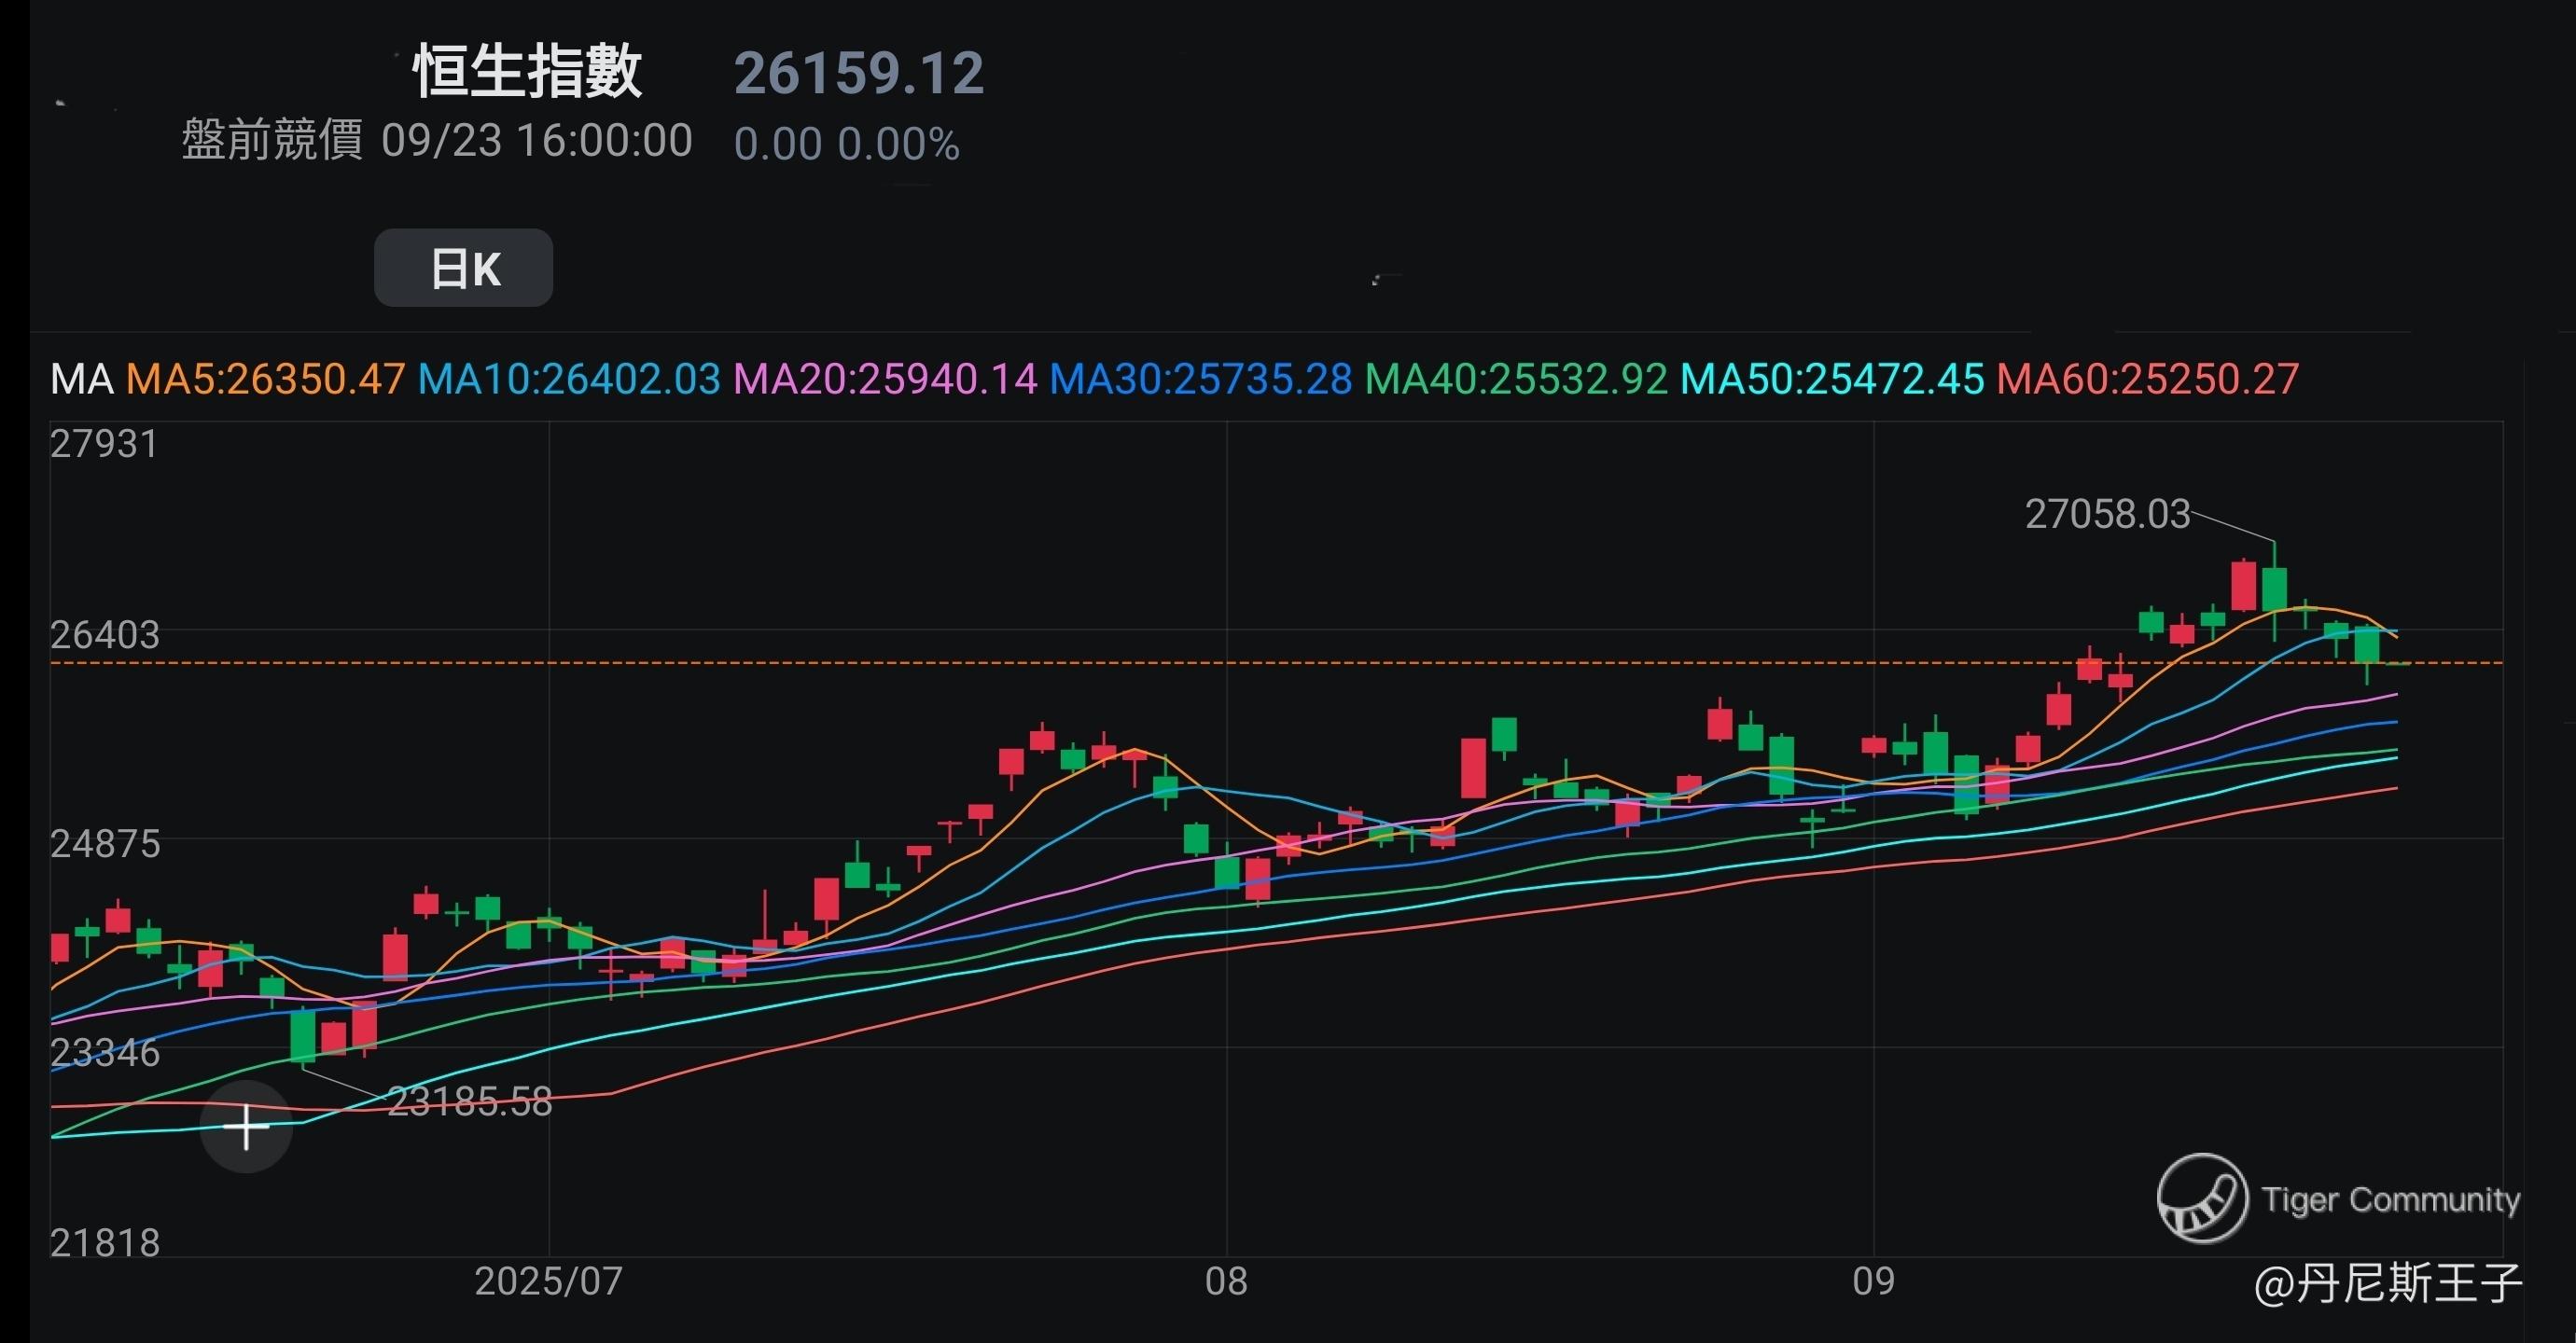Click the 27058.03 high price marker
Viewport: 2576px width, 1343px height.
[x=2107, y=514]
